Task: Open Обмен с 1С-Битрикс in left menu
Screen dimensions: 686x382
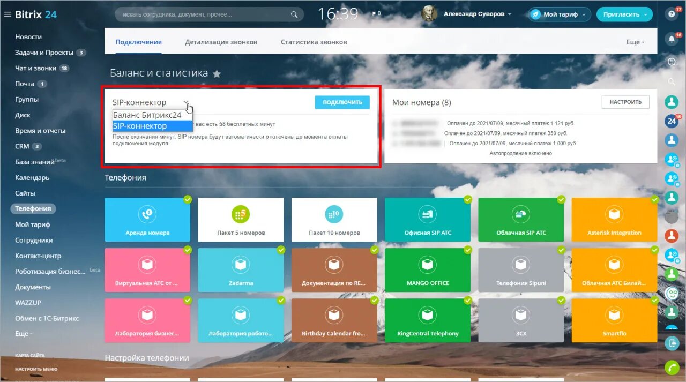Action: tap(47, 318)
